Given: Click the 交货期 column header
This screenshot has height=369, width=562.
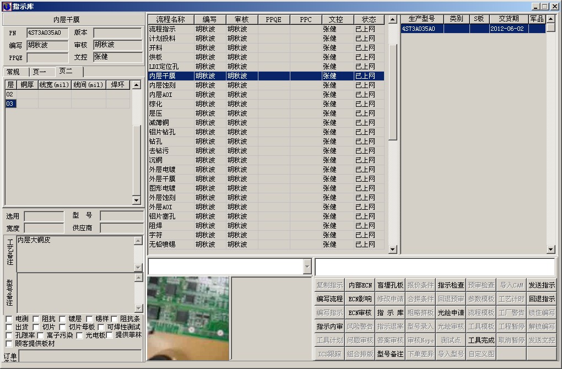Looking at the screenshot, I should pyautogui.click(x=509, y=19).
